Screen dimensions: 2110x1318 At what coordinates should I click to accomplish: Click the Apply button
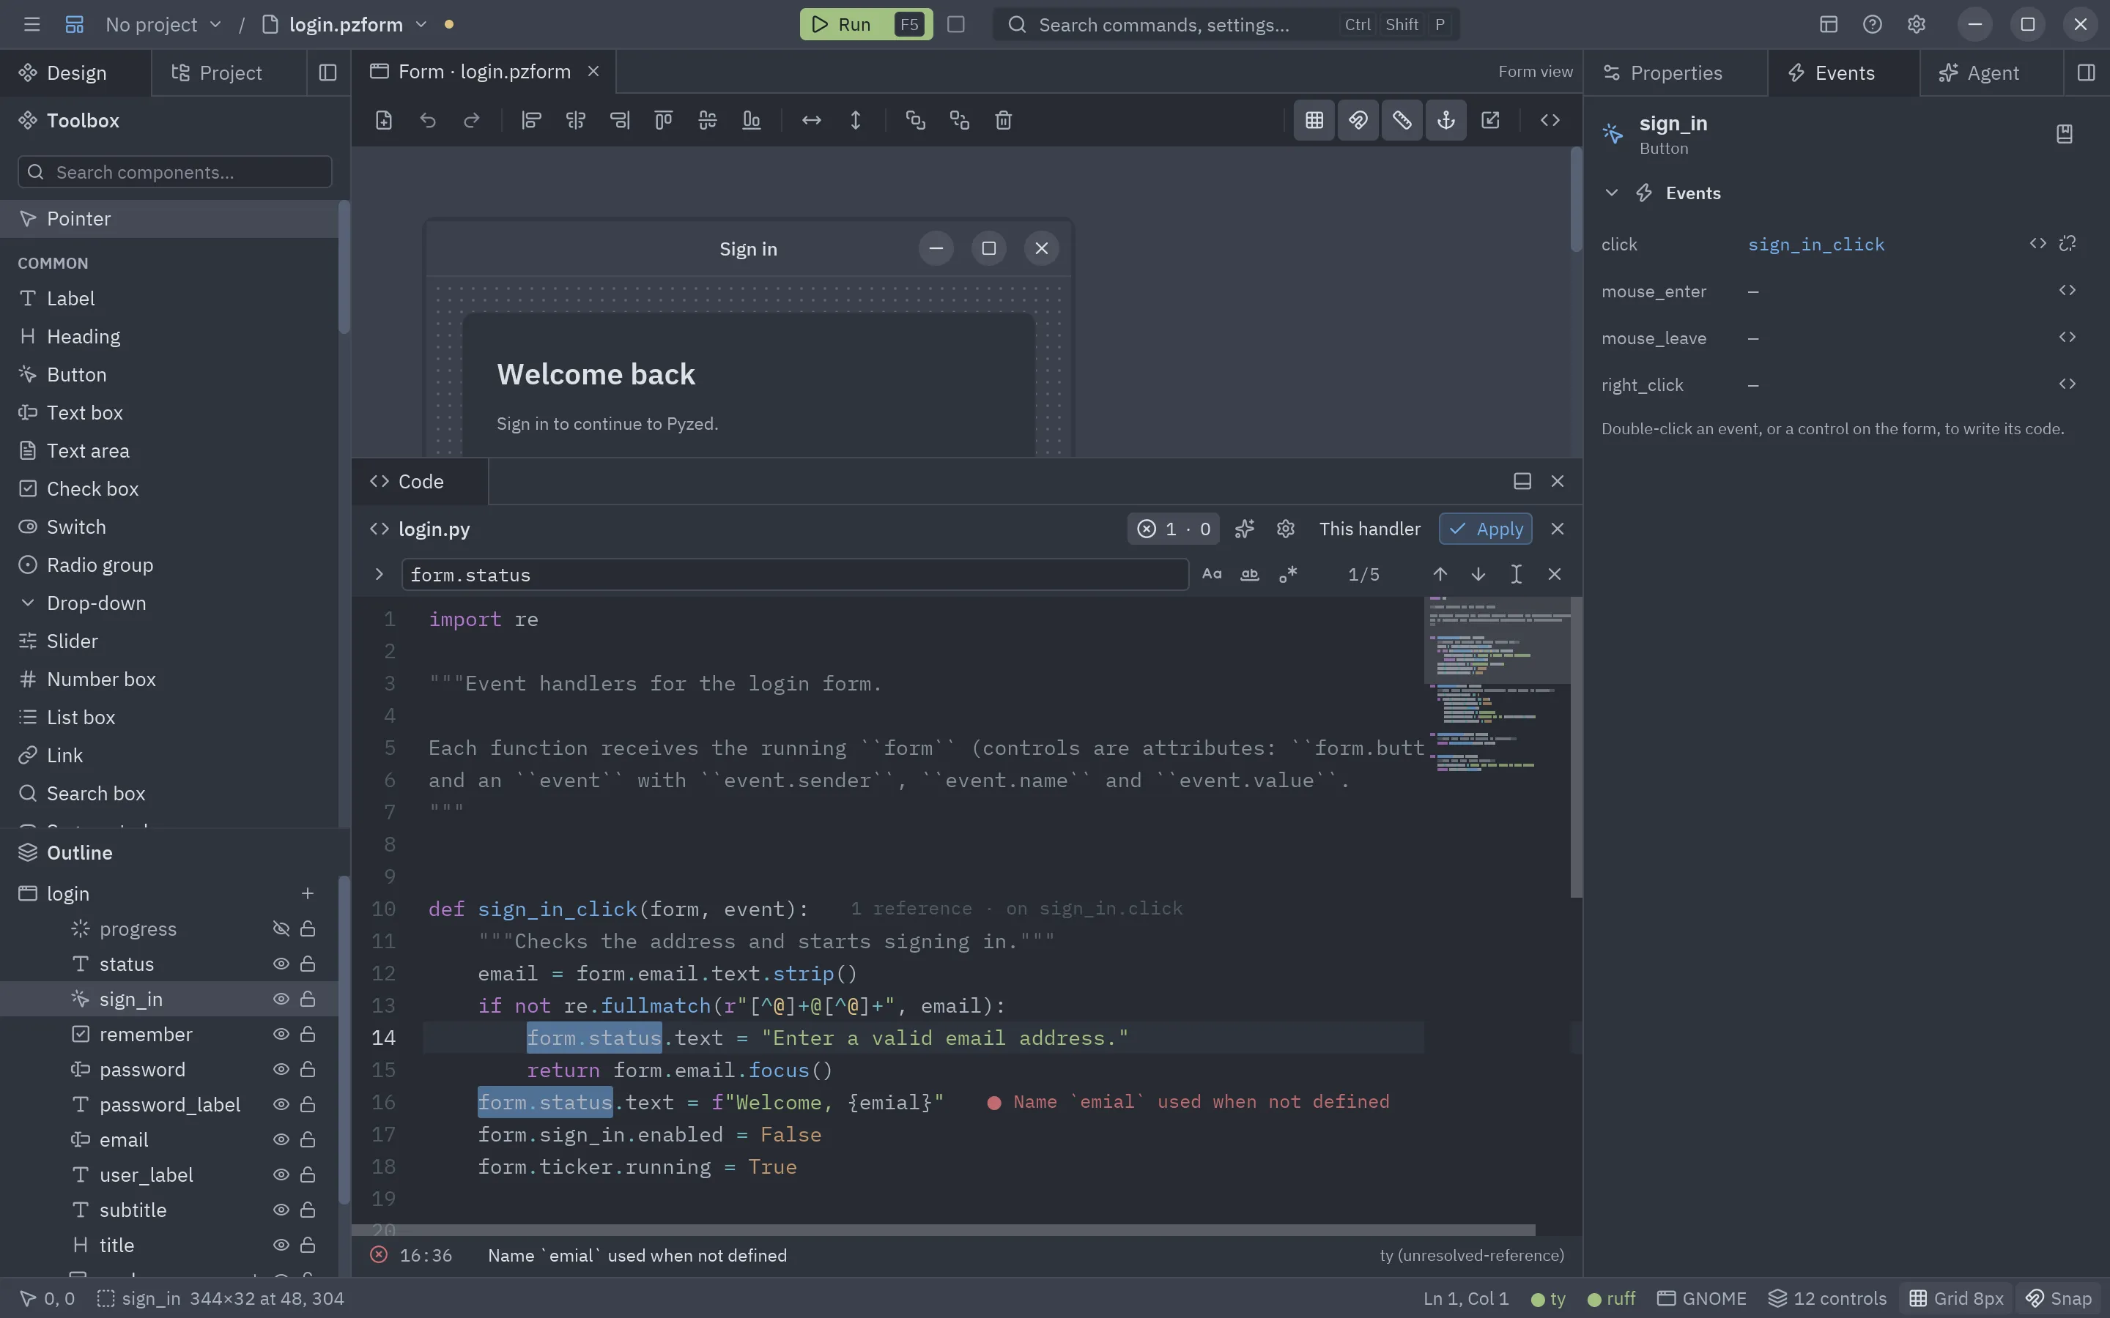coord(1486,529)
